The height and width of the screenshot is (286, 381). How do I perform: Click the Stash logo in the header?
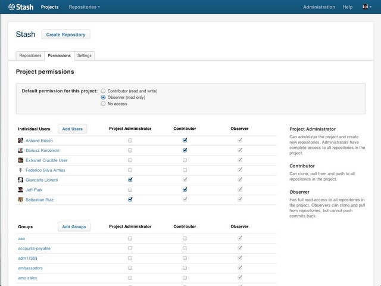21,7
